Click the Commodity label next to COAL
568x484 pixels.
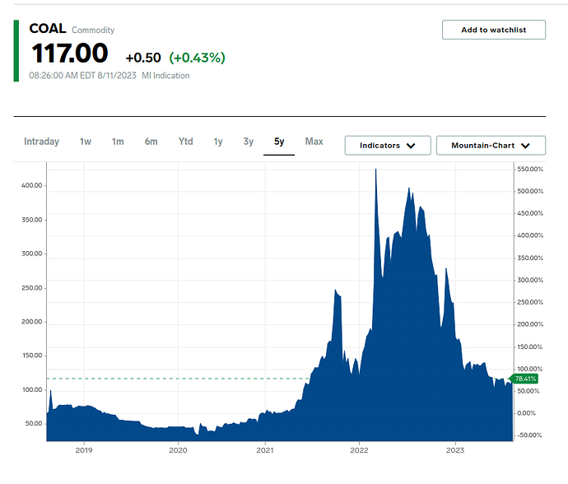tap(93, 30)
